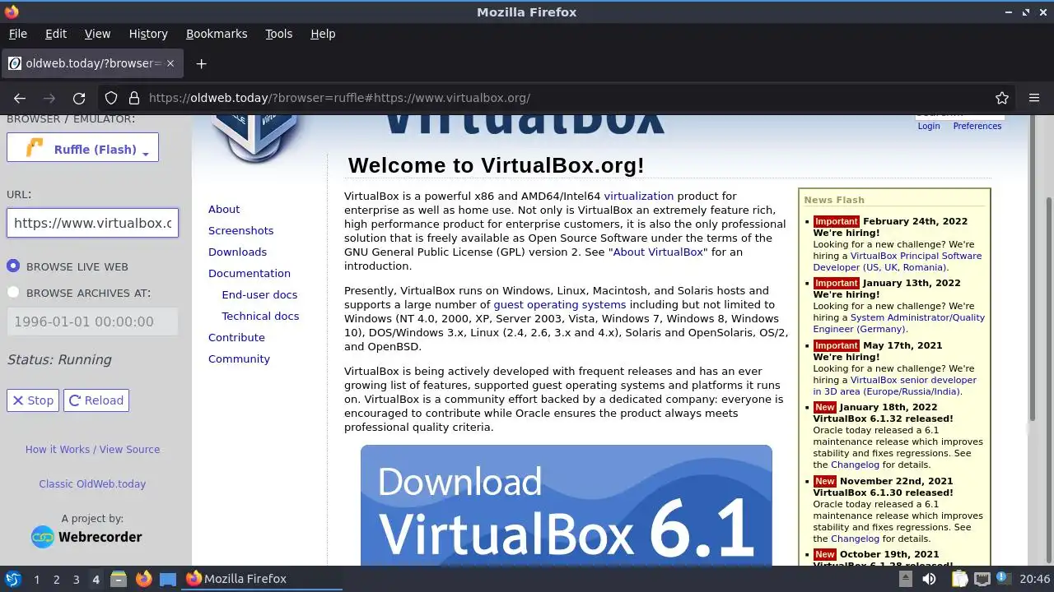Select the Browse Archives At radio option
The height and width of the screenshot is (592, 1054).
(x=13, y=293)
